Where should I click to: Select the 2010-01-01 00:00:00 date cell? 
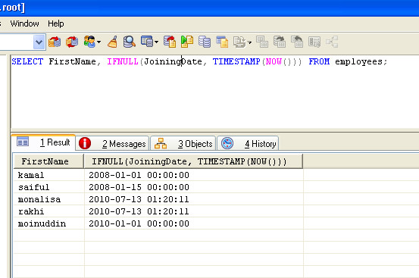pos(194,223)
